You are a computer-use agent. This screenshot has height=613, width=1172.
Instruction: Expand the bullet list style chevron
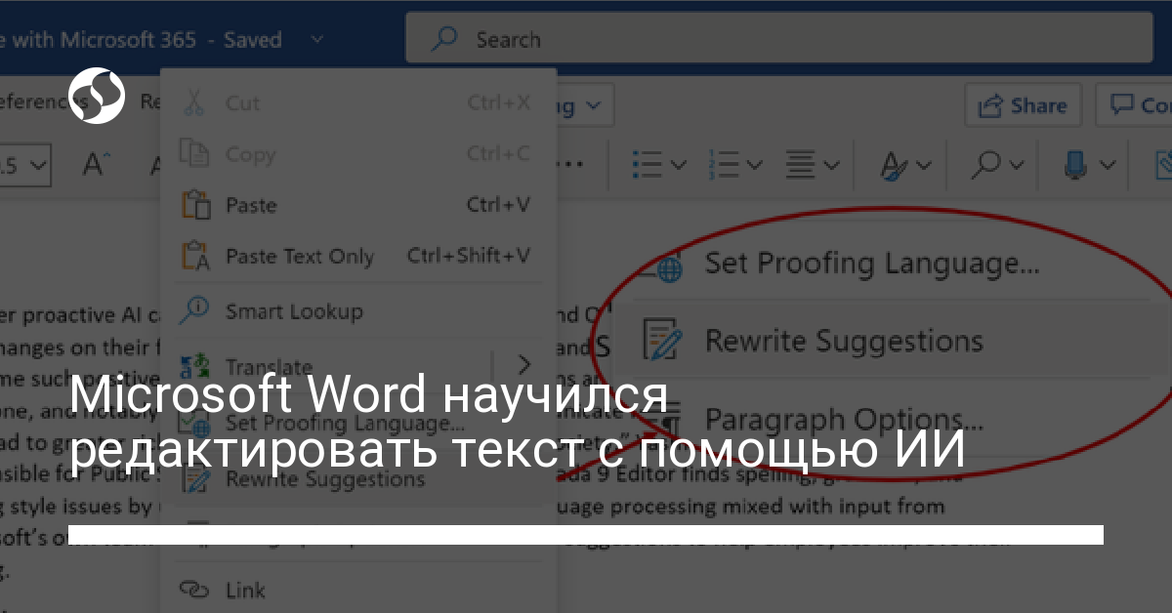point(677,165)
